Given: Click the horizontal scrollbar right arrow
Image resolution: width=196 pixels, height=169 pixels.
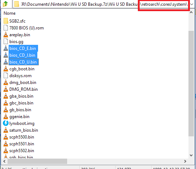Looking at the screenshot, I should (185, 161).
